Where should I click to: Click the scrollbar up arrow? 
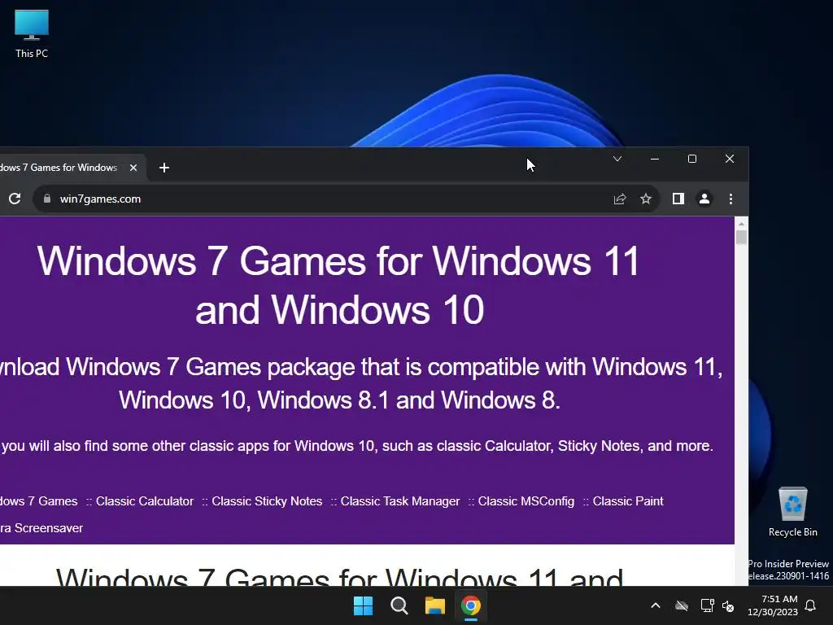[742, 224]
